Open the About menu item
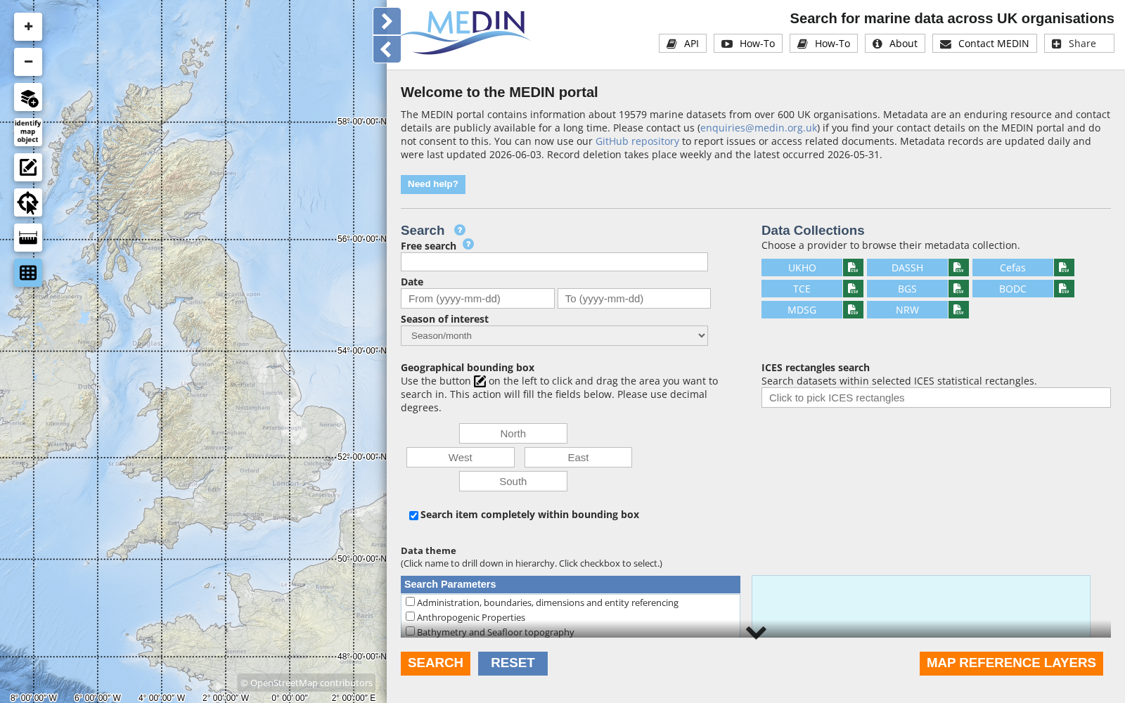 pyautogui.click(x=895, y=44)
